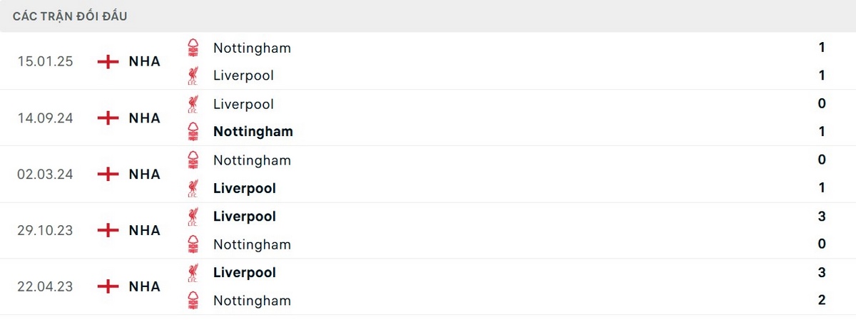This screenshot has width=856, height=327.
Task: Open bold Liverpool team in 22.04.23 match
Action: pos(244,272)
